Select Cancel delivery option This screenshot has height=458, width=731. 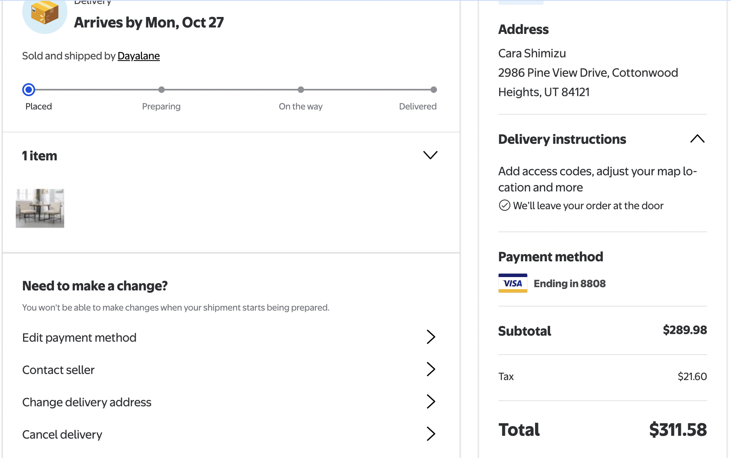pos(62,435)
